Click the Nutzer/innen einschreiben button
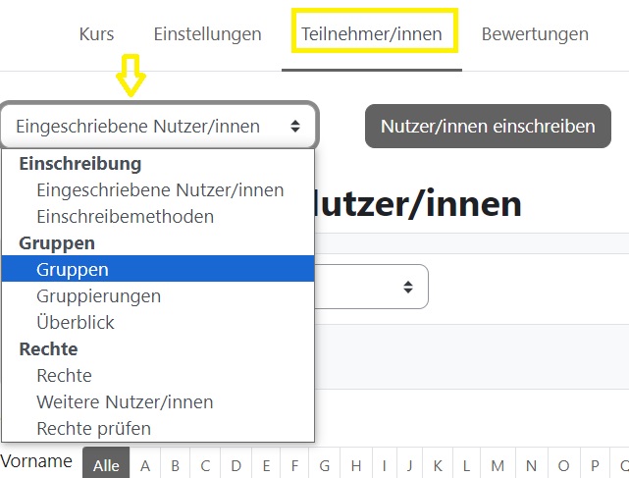Viewport: 629px width, 478px height. [x=488, y=126]
